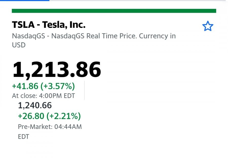The width and height of the screenshot is (228, 158).
Task: Click the pre-market price 1,240.66
Action: 35,105
